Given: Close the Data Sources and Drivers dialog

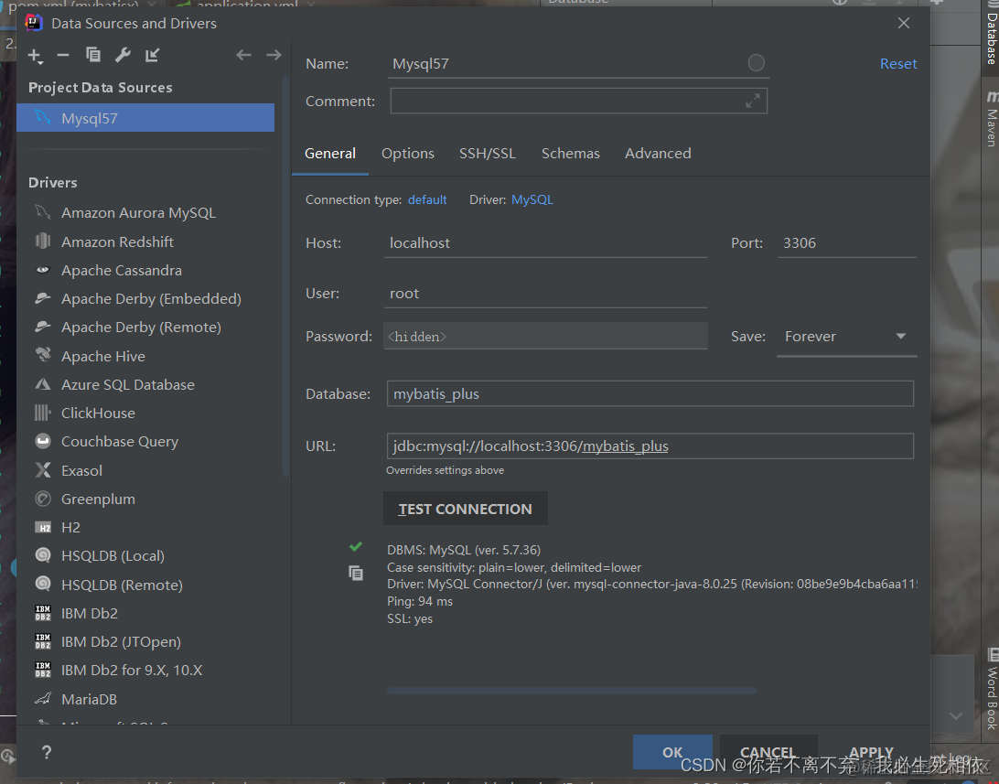Looking at the screenshot, I should click(x=904, y=23).
